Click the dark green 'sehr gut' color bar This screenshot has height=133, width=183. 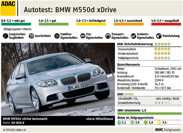click(16, 24)
